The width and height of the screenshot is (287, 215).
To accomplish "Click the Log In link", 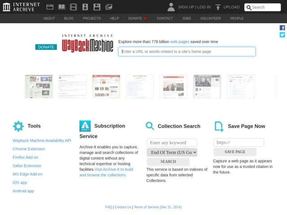I will (204, 7).
